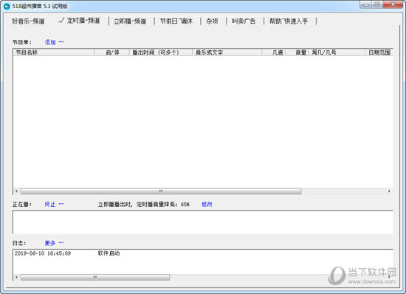Screen dimensions: 406x294
Task: Click the 终止 link beside 正在播
Action: [x=50, y=205]
